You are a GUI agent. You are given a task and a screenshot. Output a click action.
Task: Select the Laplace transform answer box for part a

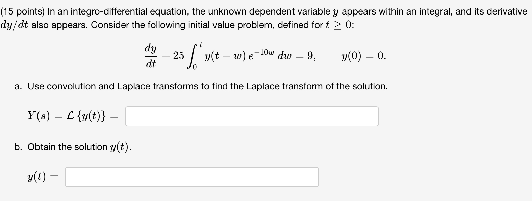252,116
